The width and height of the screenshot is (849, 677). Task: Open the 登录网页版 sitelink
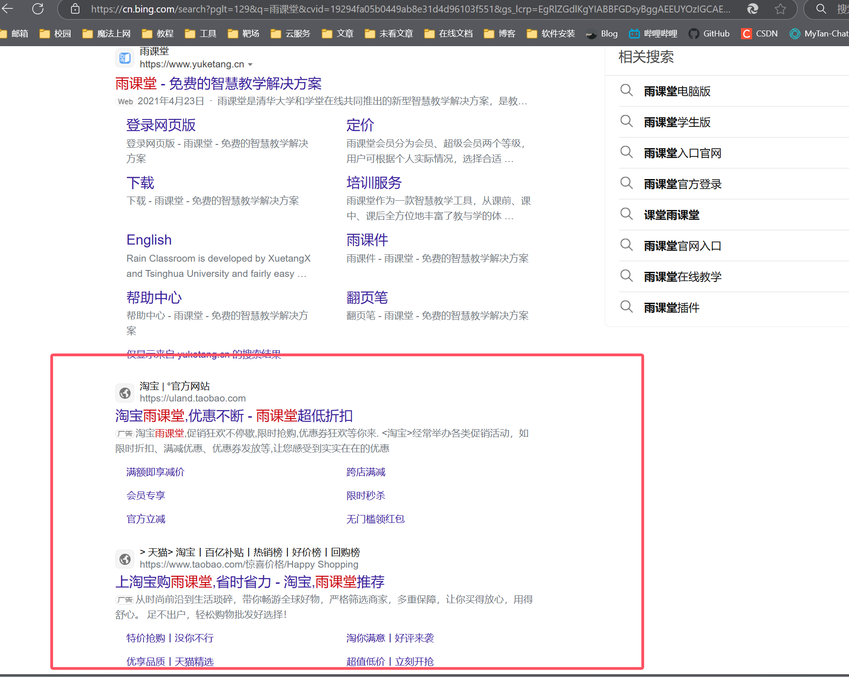point(161,125)
